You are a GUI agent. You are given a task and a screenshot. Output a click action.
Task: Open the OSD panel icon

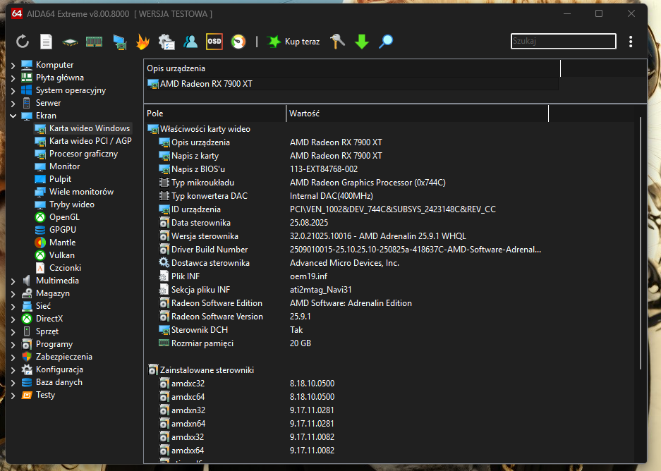coord(214,42)
